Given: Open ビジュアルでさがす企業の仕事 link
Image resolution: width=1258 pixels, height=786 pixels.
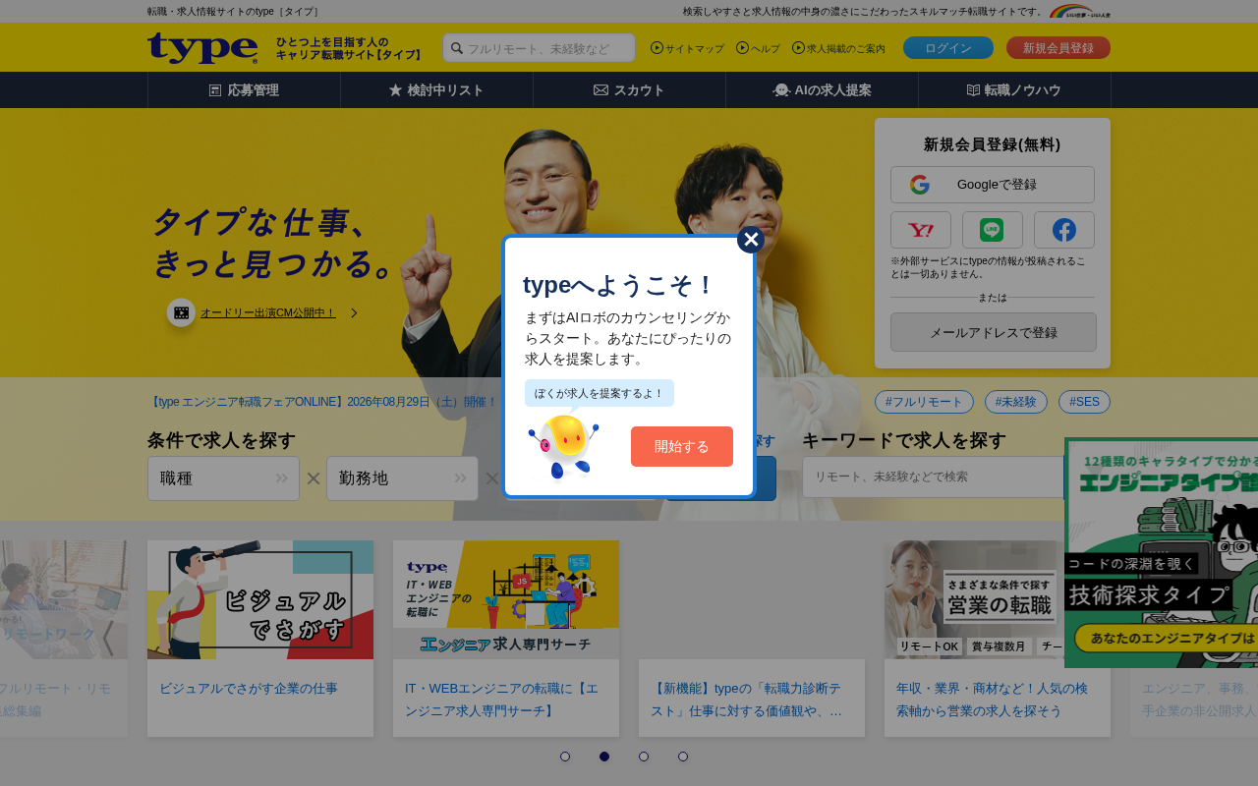Looking at the screenshot, I should pyautogui.click(x=249, y=689).
